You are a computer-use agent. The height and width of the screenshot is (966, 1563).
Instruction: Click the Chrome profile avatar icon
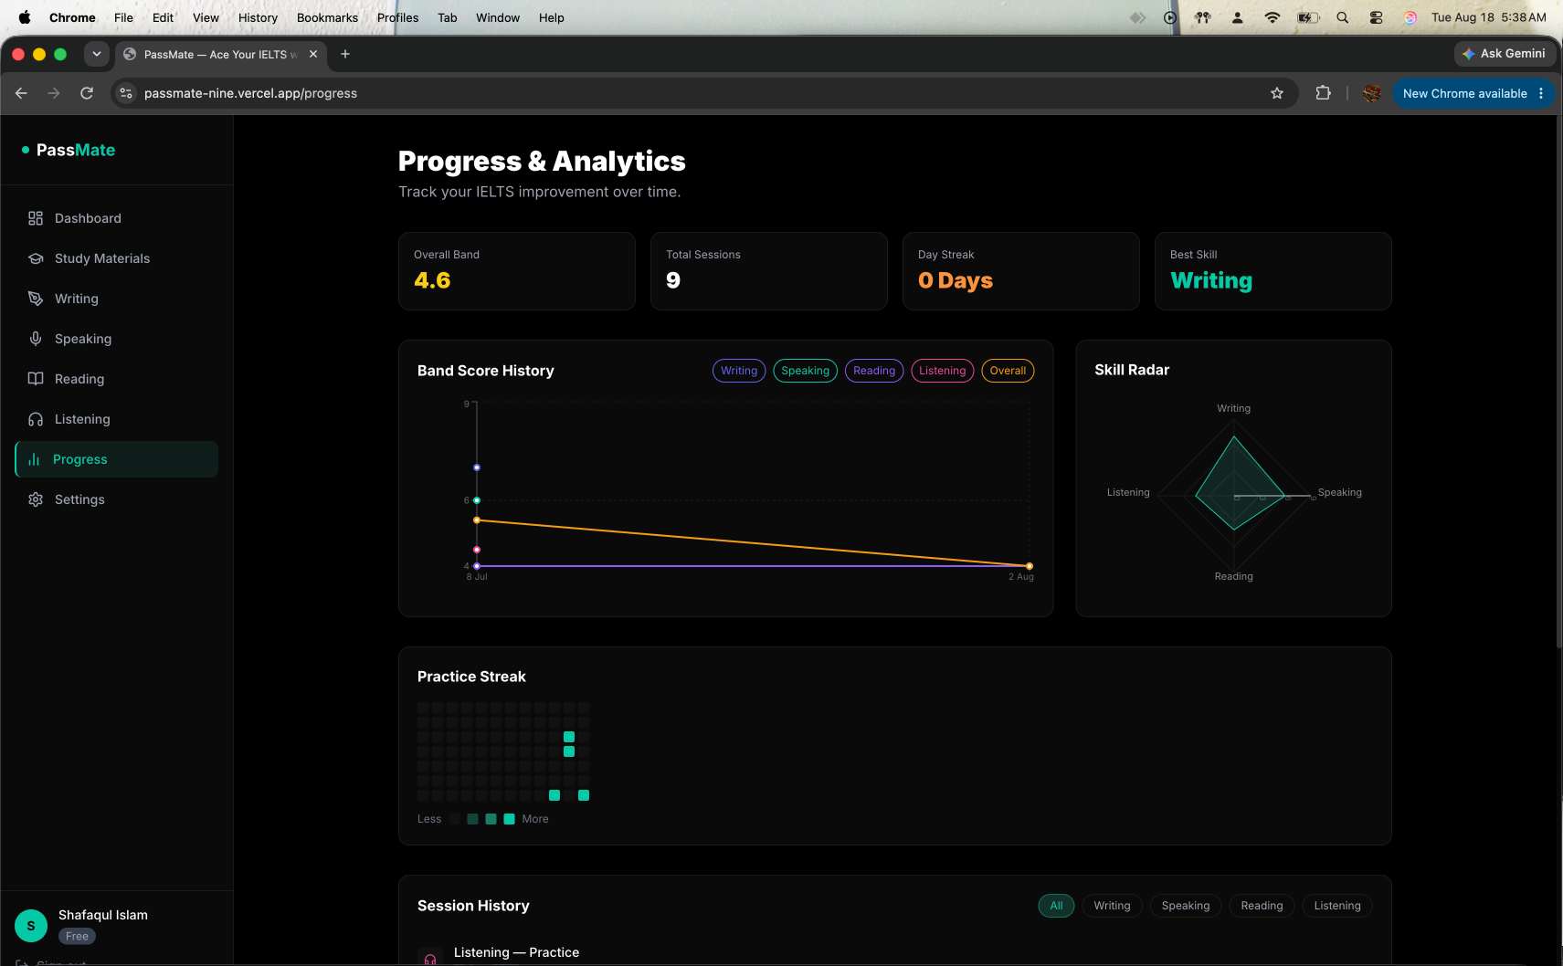pyautogui.click(x=1371, y=93)
